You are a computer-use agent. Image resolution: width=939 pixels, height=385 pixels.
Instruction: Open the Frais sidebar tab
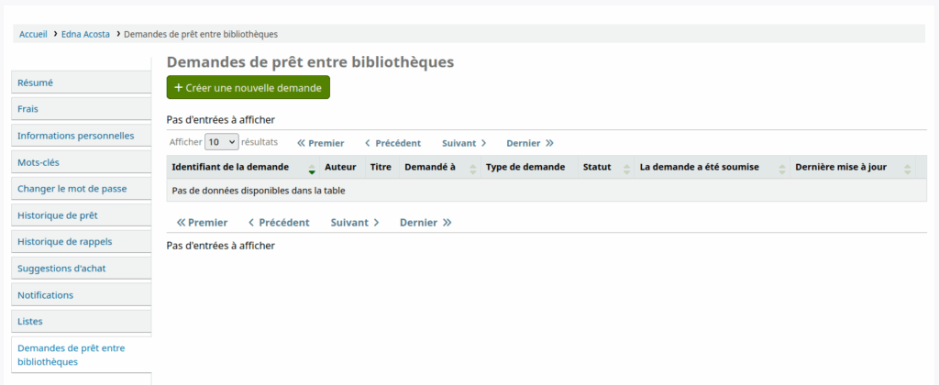tap(28, 109)
